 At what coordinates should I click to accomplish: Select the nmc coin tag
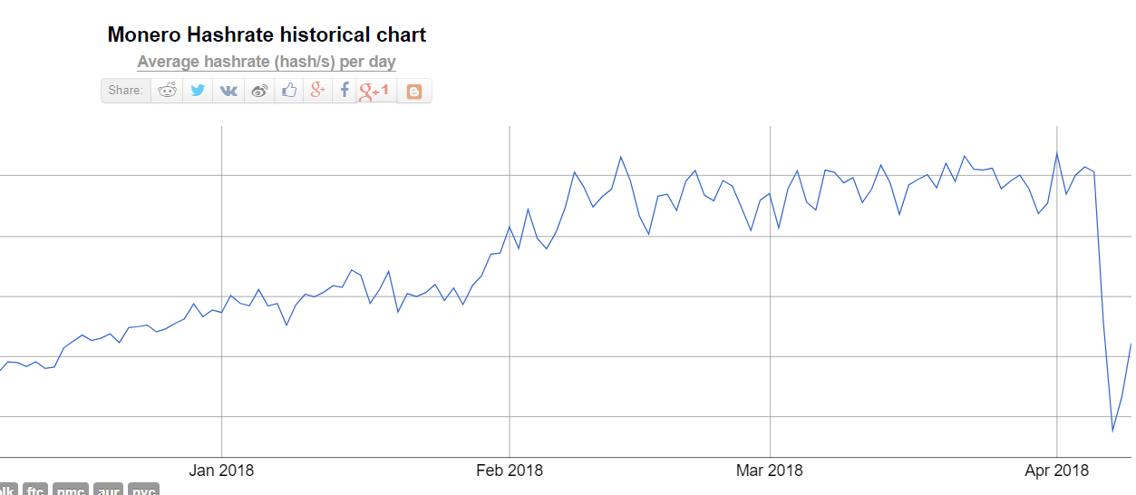click(x=72, y=490)
